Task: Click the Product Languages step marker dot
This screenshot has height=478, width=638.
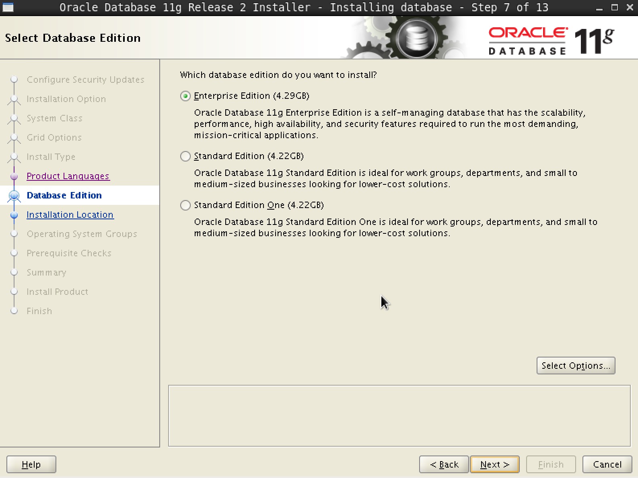Action: coord(14,176)
